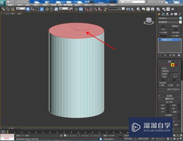Viewport: 183px width, 141px height.
Task: Select the yellow-highlighted Polygon sub-object level
Action: (172, 65)
